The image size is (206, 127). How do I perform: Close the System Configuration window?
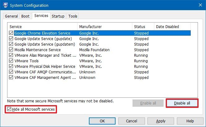coord(199,5)
